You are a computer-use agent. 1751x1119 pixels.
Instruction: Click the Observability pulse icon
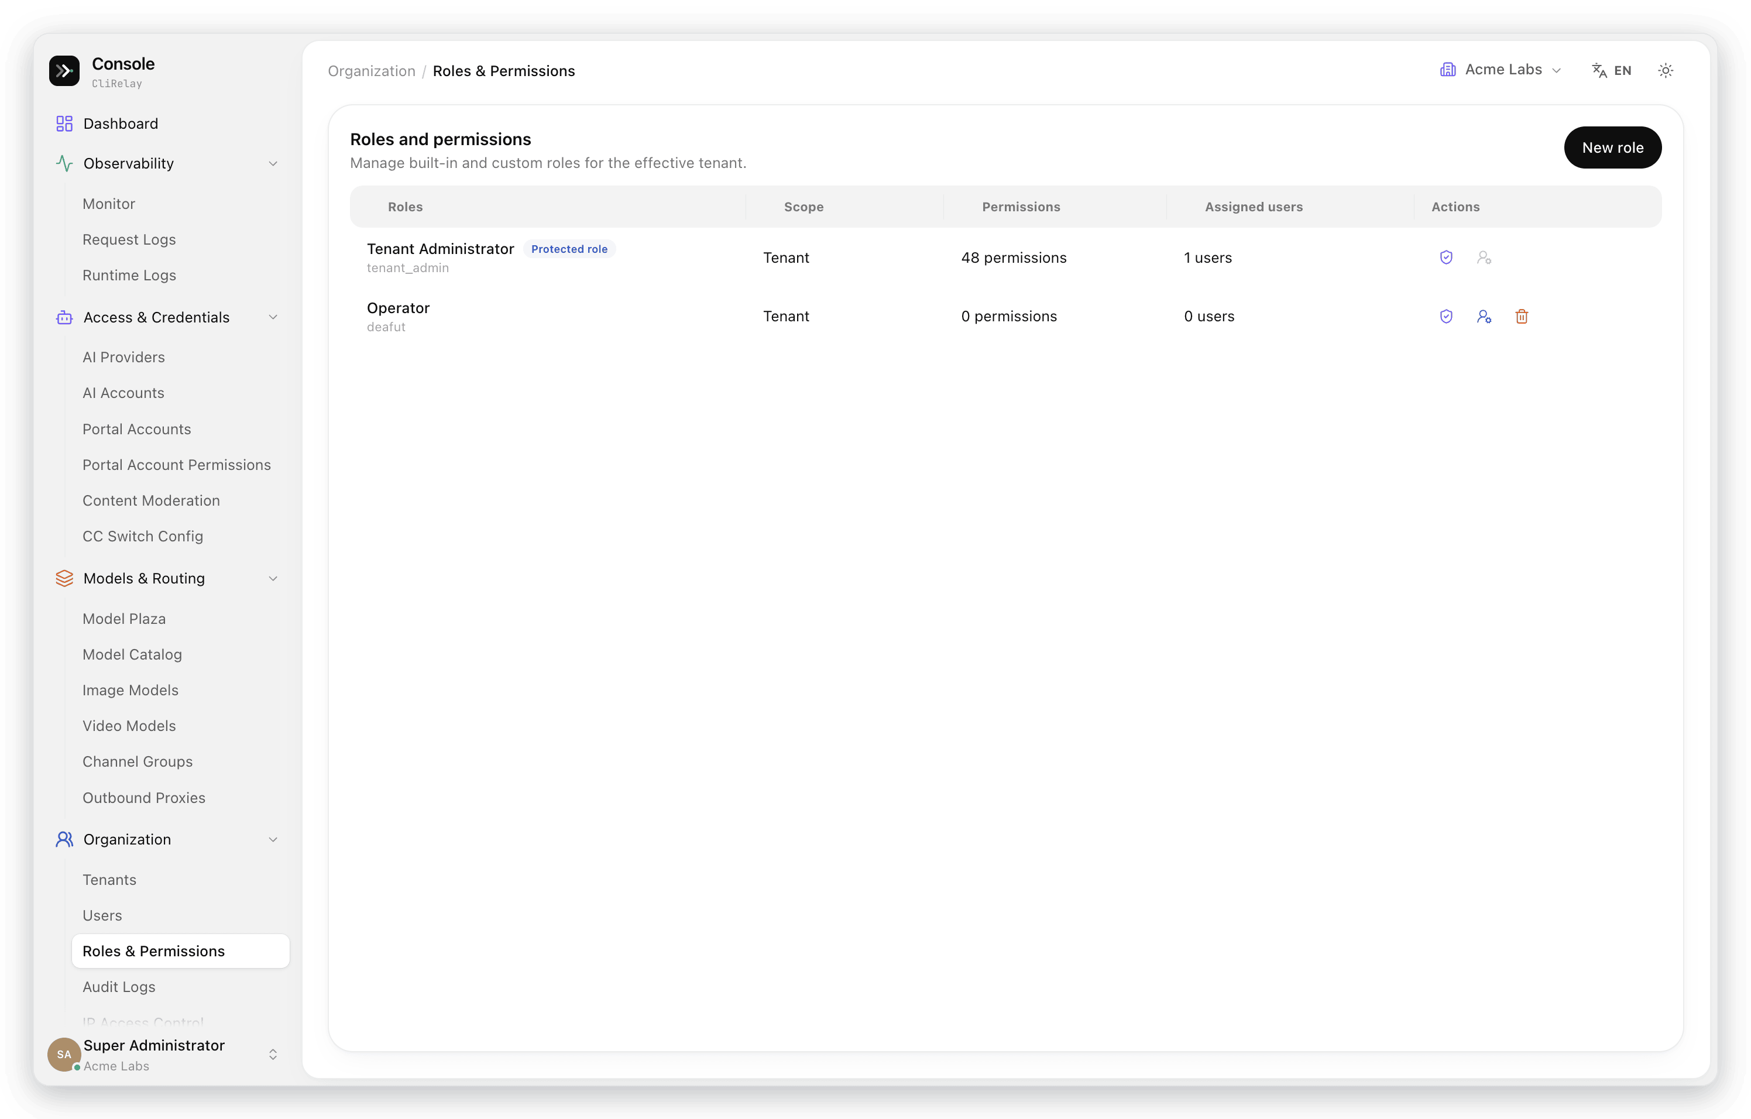point(64,164)
